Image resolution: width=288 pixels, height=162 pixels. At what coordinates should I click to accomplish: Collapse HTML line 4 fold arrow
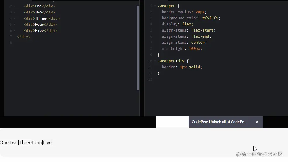tap(15, 18)
